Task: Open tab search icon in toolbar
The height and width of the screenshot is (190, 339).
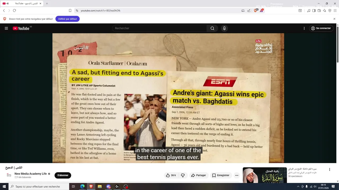Action: pyautogui.click(x=300, y=11)
